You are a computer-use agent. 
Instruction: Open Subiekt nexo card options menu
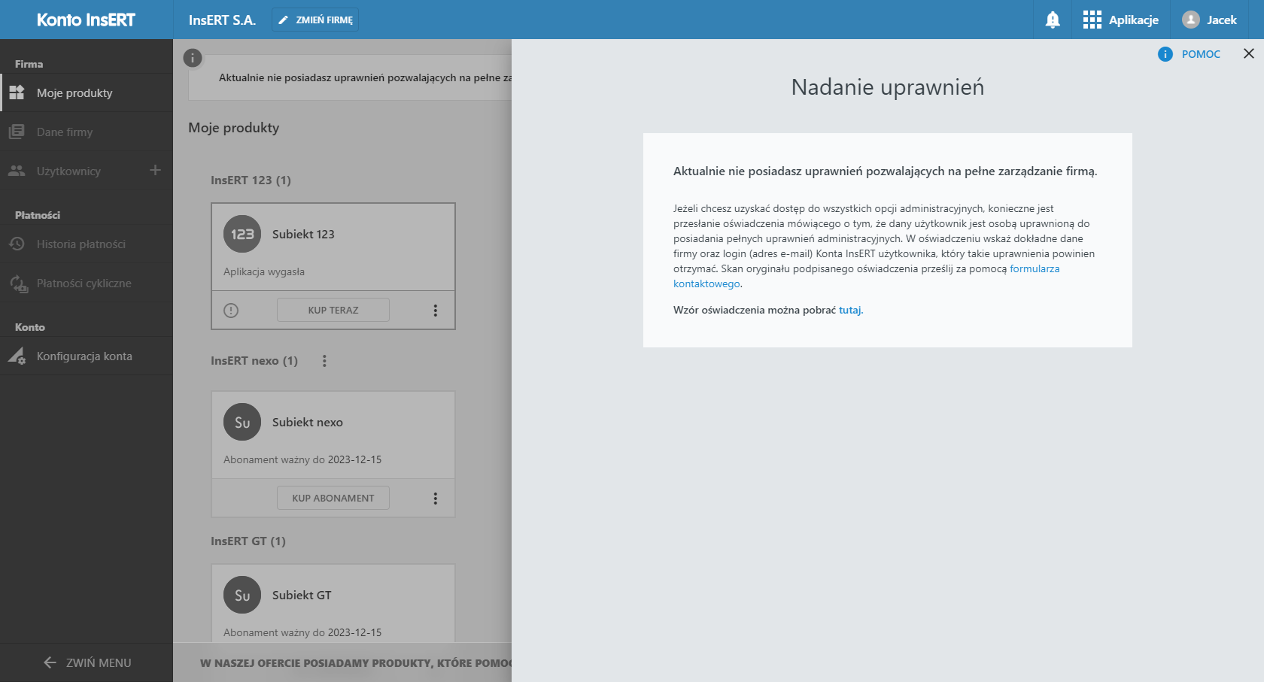point(435,499)
